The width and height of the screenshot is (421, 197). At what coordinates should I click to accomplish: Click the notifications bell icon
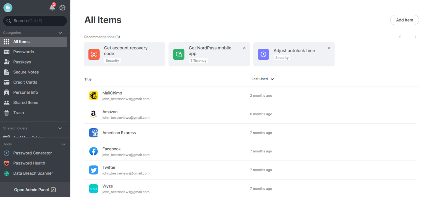tap(52, 7)
